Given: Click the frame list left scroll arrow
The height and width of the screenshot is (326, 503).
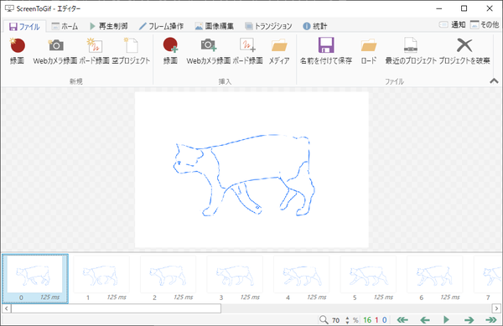Looking at the screenshot, I should pyautogui.click(x=7, y=308).
